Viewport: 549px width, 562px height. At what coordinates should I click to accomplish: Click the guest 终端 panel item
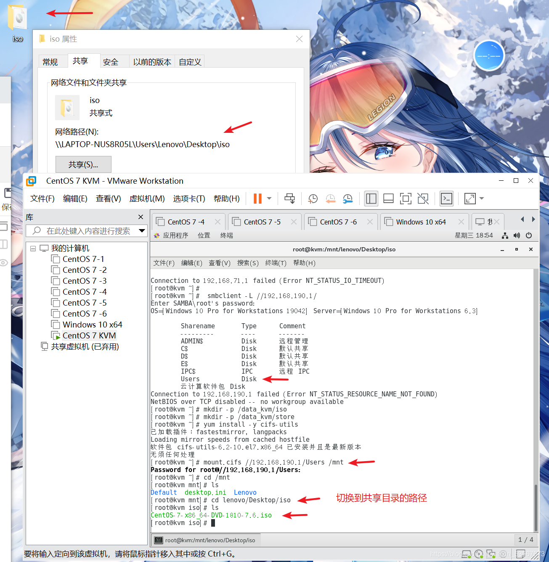coord(227,235)
